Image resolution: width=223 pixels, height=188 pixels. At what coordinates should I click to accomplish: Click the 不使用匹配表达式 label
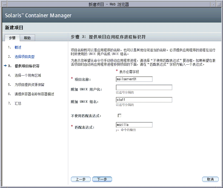pyautogui.click(x=86, y=116)
